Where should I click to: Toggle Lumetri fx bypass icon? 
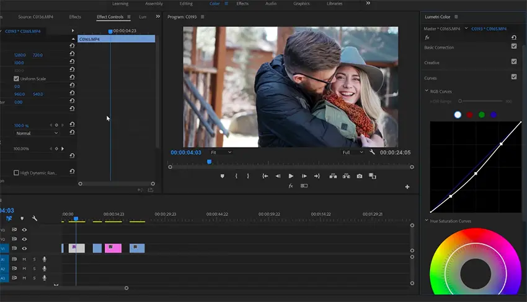427,38
